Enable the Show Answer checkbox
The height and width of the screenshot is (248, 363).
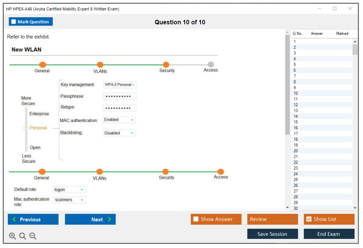[196, 219]
